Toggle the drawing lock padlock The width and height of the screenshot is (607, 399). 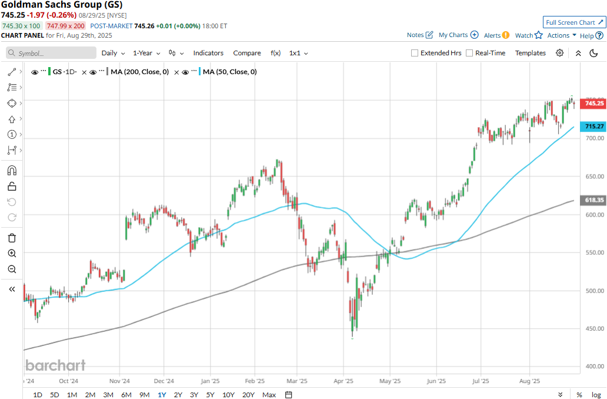click(x=12, y=187)
